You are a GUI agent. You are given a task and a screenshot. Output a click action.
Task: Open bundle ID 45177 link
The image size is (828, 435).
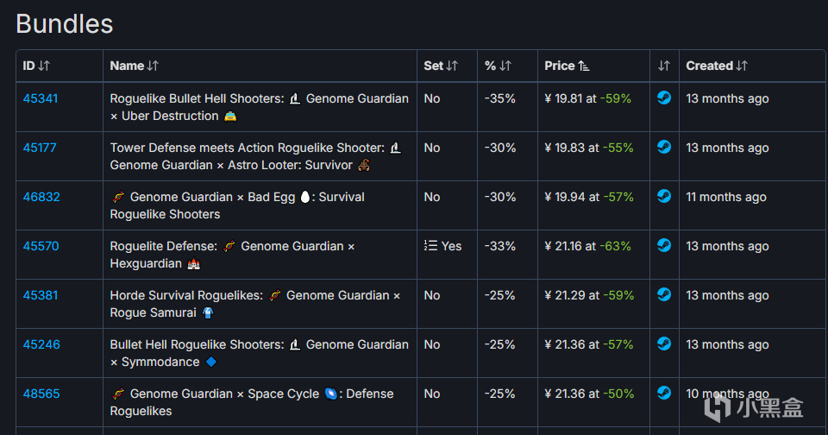(x=40, y=148)
